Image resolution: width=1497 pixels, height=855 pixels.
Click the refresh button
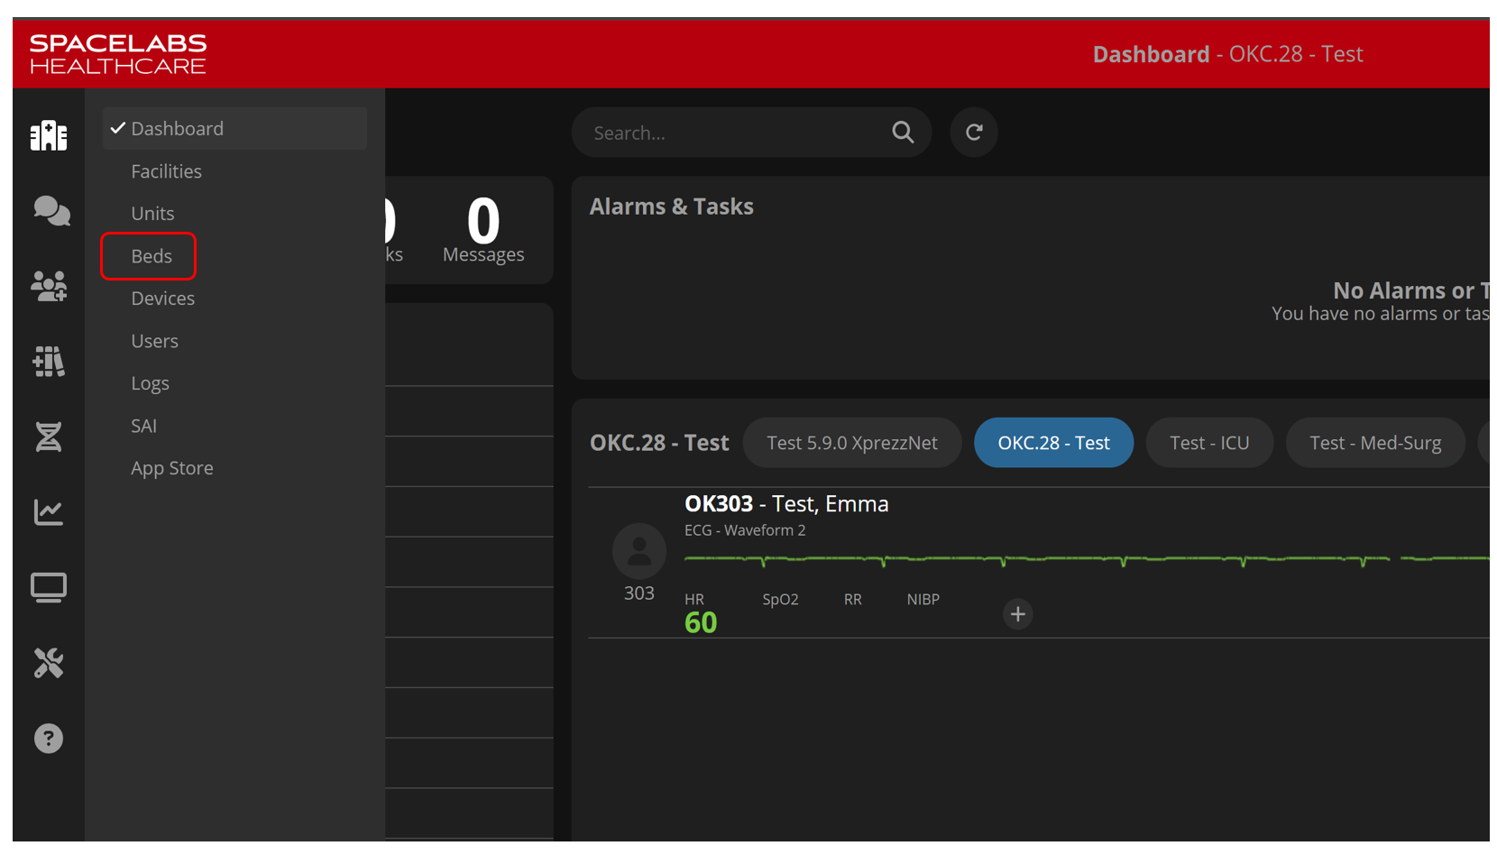tap(974, 133)
